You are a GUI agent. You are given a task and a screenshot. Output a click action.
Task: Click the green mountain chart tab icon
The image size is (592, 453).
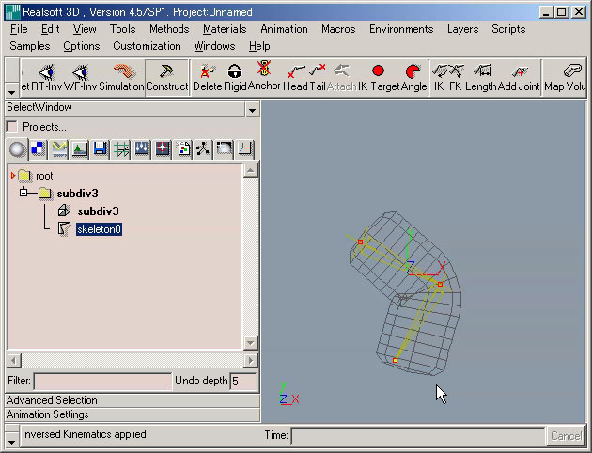tap(80, 149)
